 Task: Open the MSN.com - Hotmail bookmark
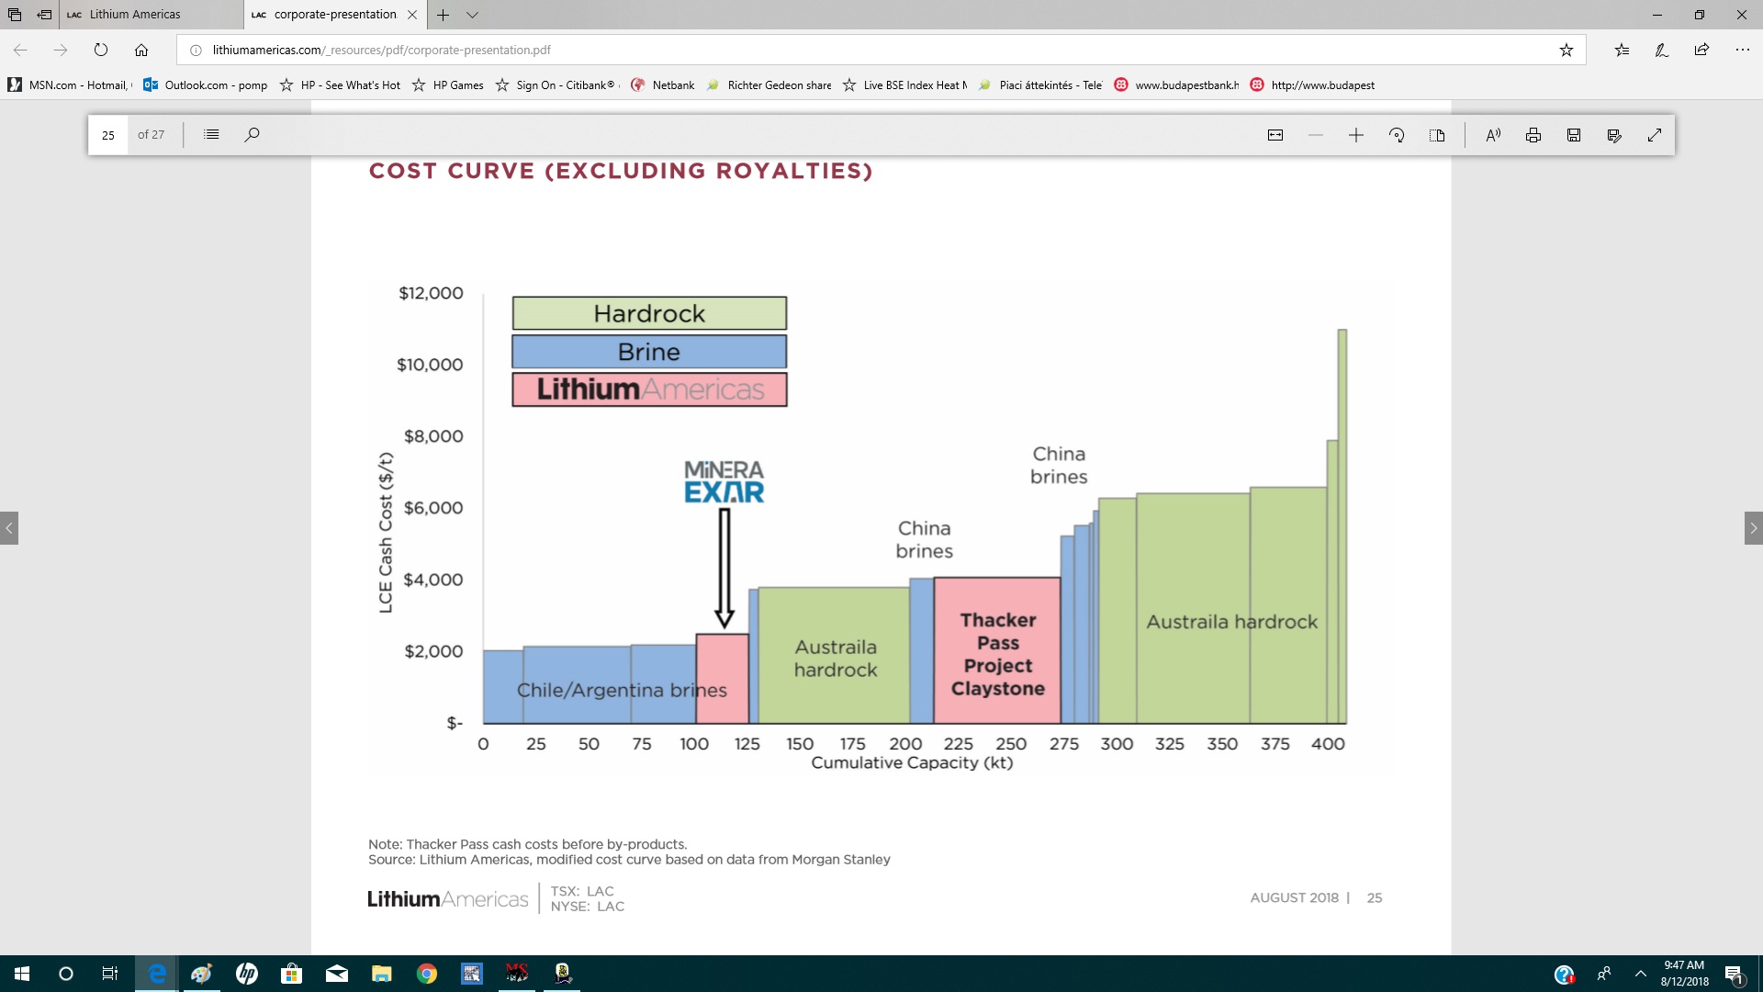coord(70,85)
